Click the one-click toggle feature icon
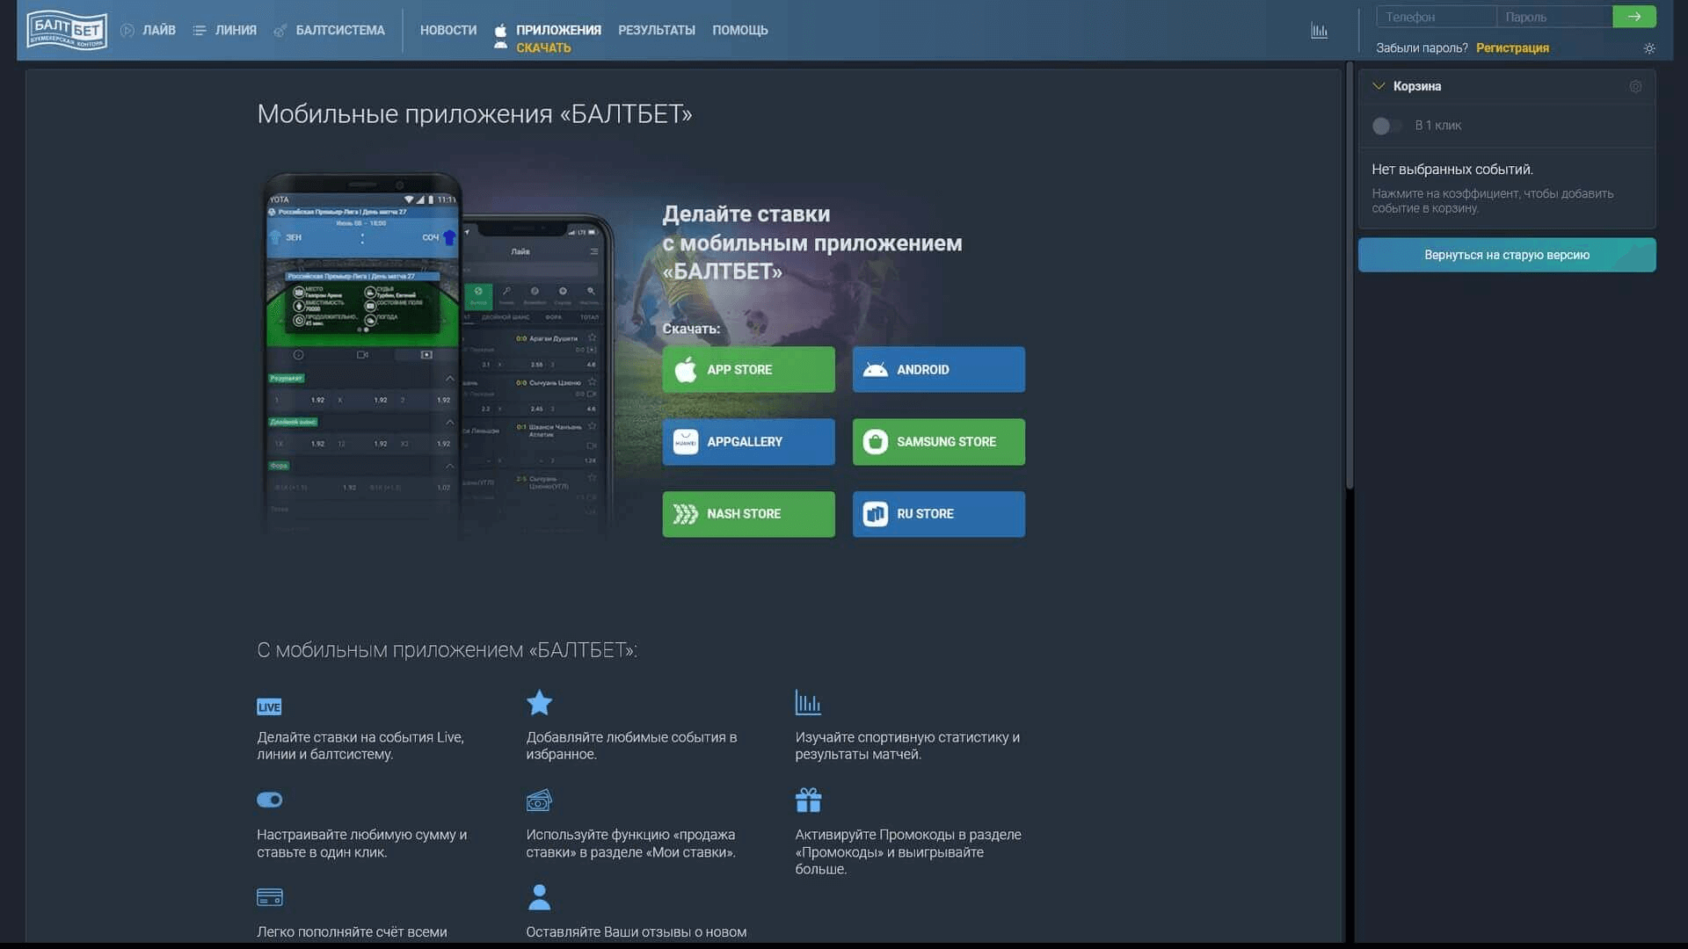Image resolution: width=1688 pixels, height=949 pixels. 269,800
